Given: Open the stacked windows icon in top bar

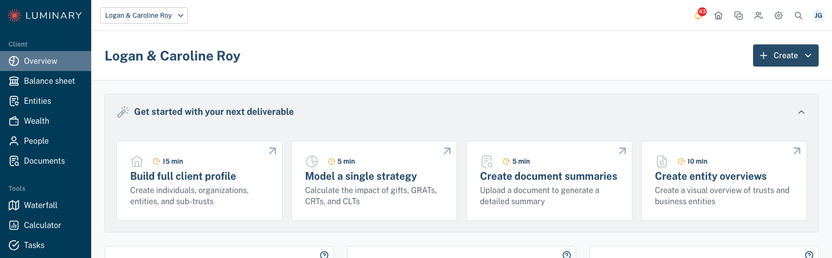Looking at the screenshot, I should tap(739, 16).
